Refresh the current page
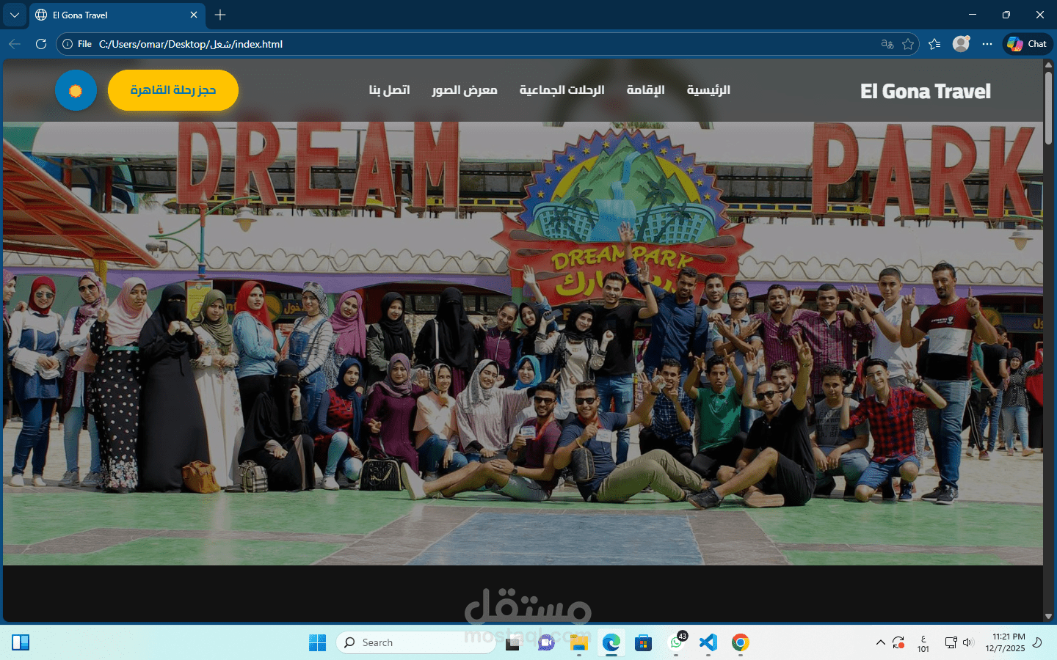This screenshot has height=660, width=1057. point(41,44)
